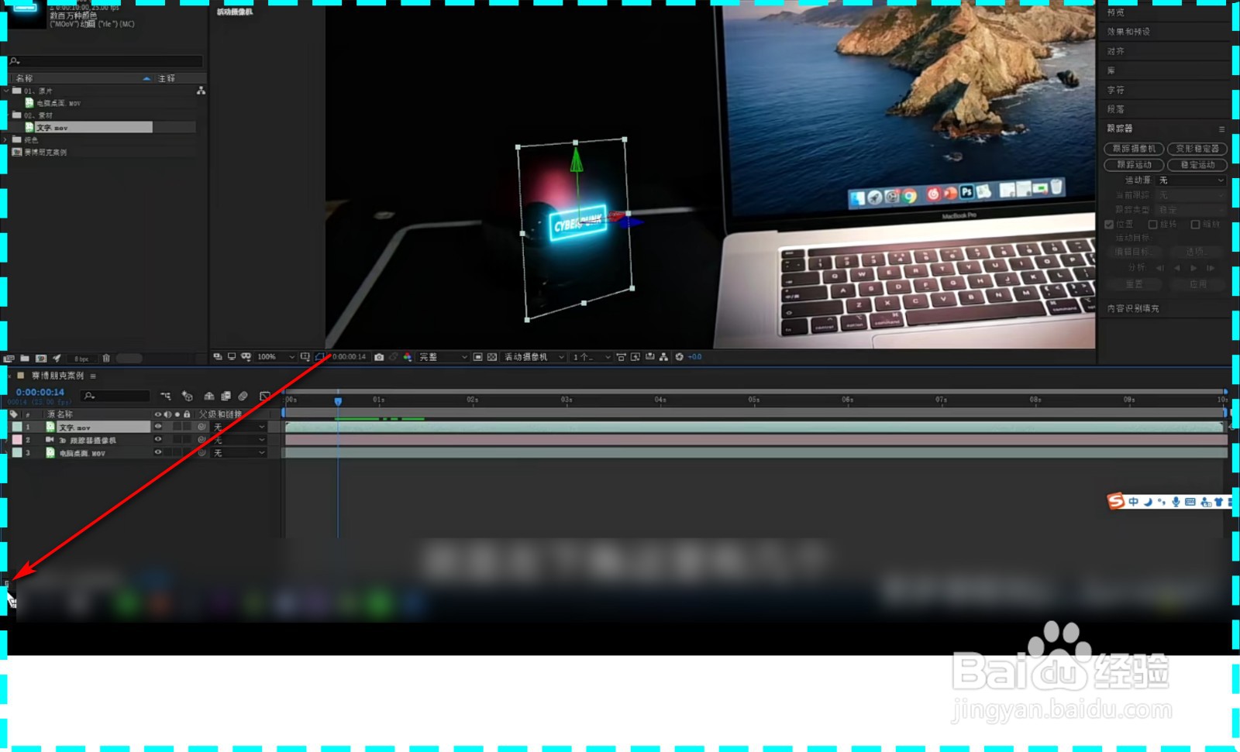Click label color swatch of layer 3
Screen dimensions: 1240x752
tap(17, 453)
